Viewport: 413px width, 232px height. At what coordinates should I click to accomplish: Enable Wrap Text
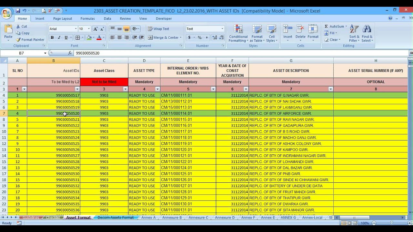(158, 29)
